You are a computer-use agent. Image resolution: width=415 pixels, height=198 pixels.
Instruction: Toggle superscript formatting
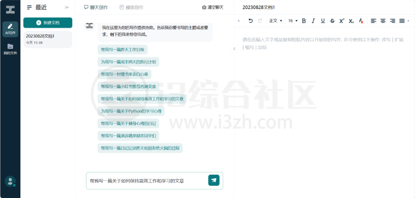[x=342, y=21]
